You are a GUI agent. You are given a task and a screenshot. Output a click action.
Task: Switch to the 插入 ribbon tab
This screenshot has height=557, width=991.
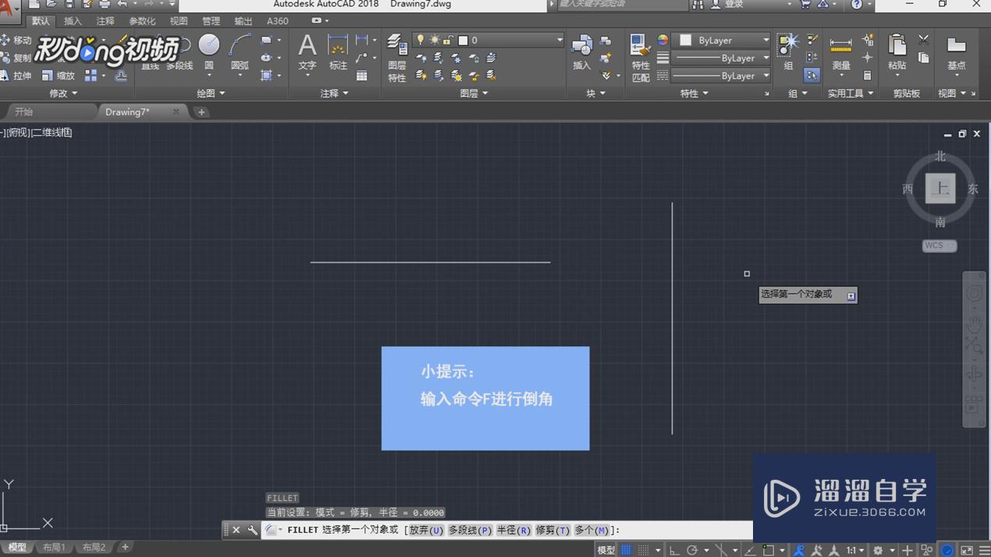[x=72, y=21]
